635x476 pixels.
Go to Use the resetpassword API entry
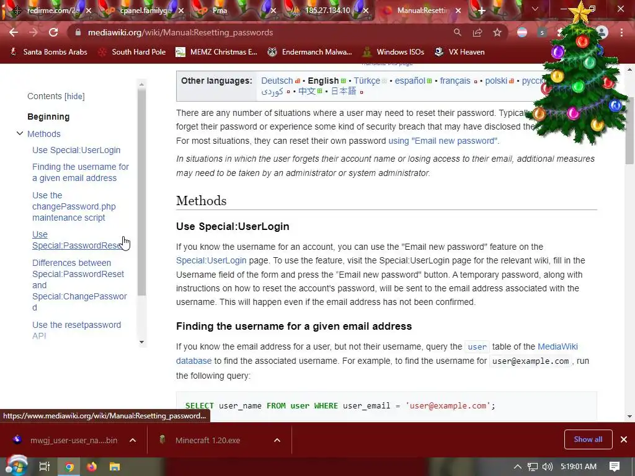tap(76, 330)
